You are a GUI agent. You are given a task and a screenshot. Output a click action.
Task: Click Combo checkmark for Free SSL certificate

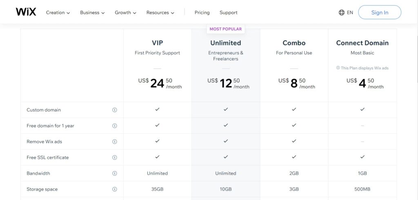point(294,157)
